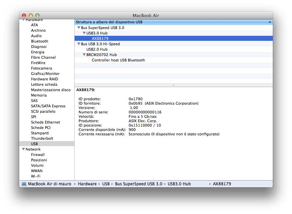Open FireWire in the sidebar
The image size is (292, 214).
pos(38,63)
